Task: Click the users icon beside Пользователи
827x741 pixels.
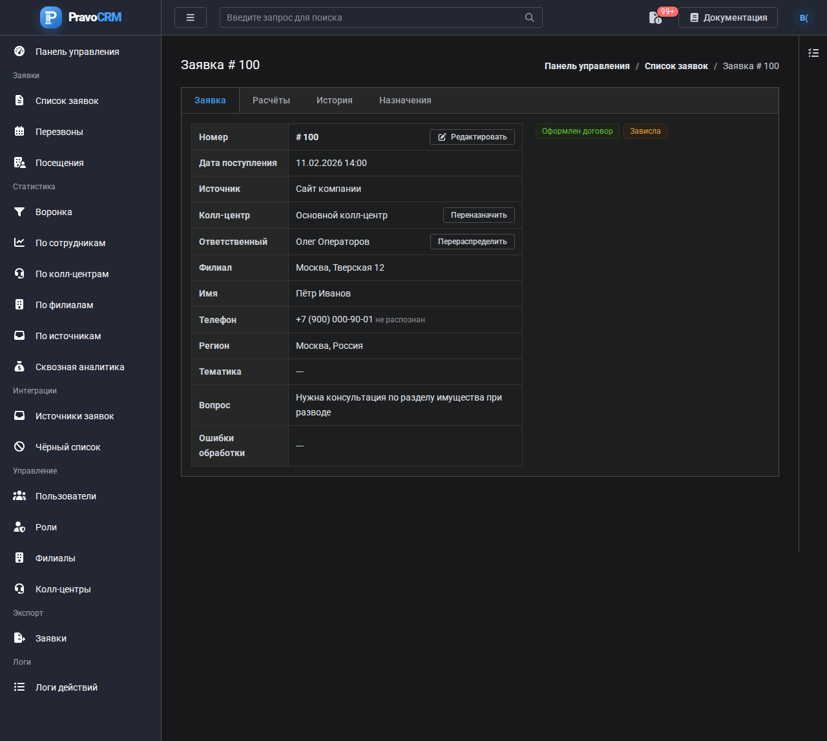Action: [x=19, y=496]
